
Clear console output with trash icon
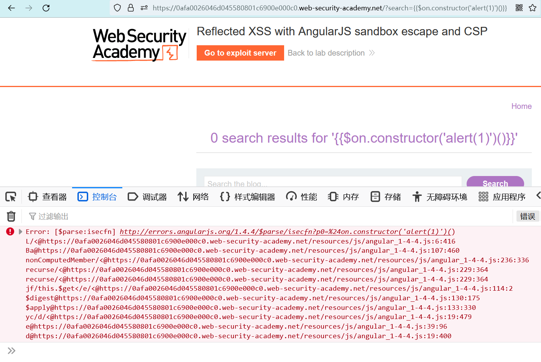click(11, 216)
